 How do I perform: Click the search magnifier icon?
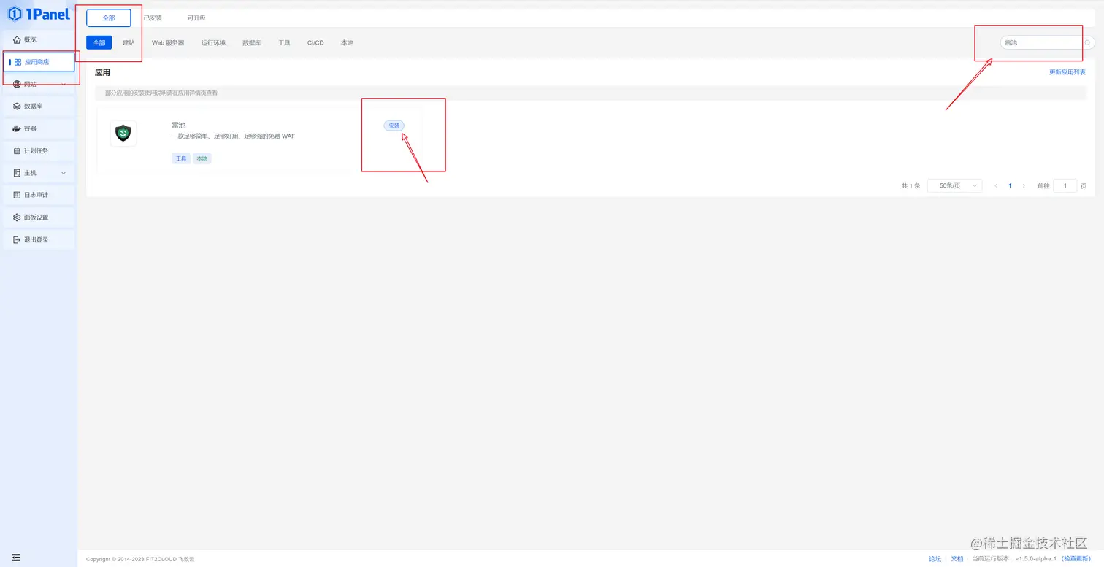(1087, 42)
